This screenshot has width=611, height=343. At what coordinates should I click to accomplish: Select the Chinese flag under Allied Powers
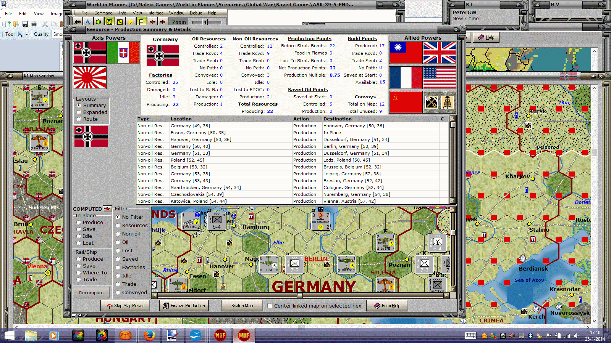406,53
